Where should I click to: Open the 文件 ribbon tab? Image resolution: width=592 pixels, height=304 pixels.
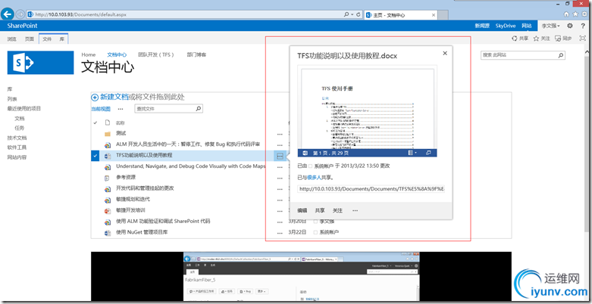[x=47, y=39]
